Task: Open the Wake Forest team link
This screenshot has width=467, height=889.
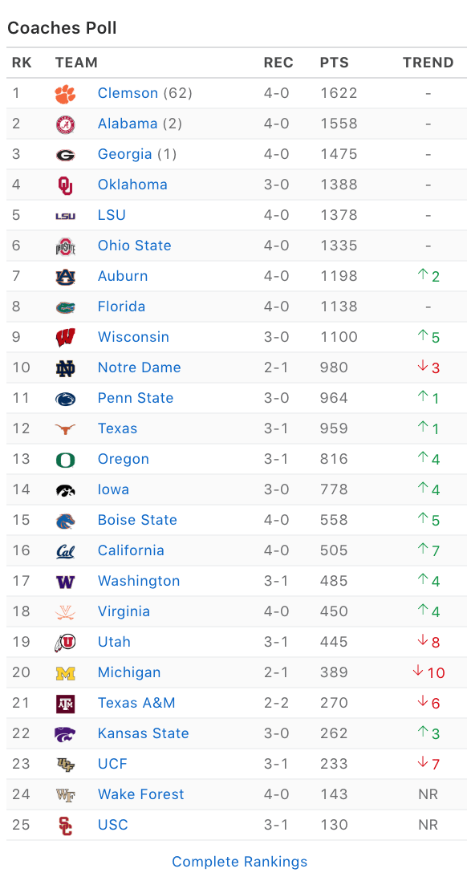Action: [x=141, y=794]
